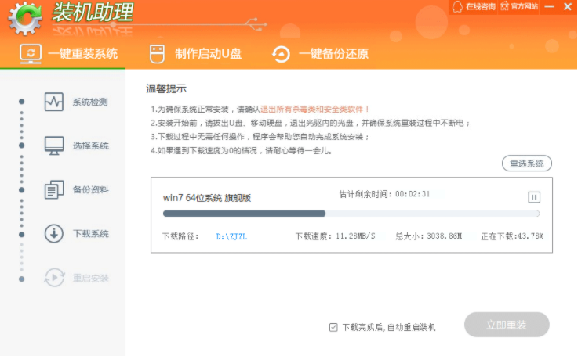Viewport: 578px width, 356px height.
Task: Click the download arrow circle icon
Action: (x=54, y=233)
